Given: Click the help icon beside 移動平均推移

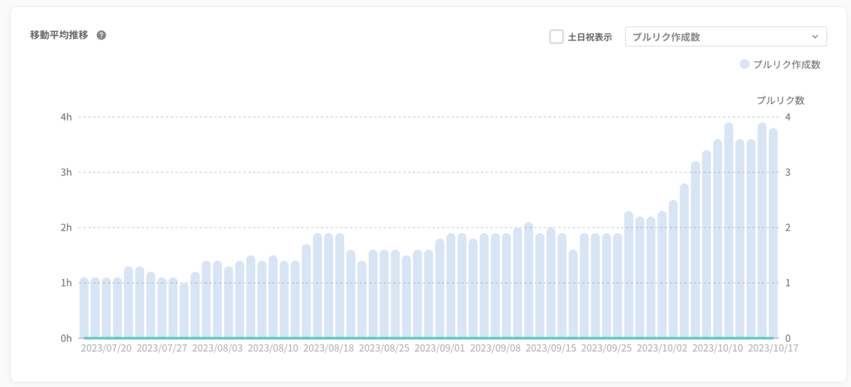Looking at the screenshot, I should (x=101, y=35).
